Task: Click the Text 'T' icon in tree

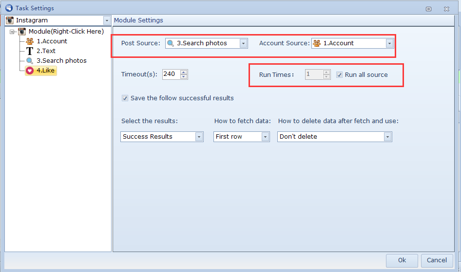Action: coord(30,51)
